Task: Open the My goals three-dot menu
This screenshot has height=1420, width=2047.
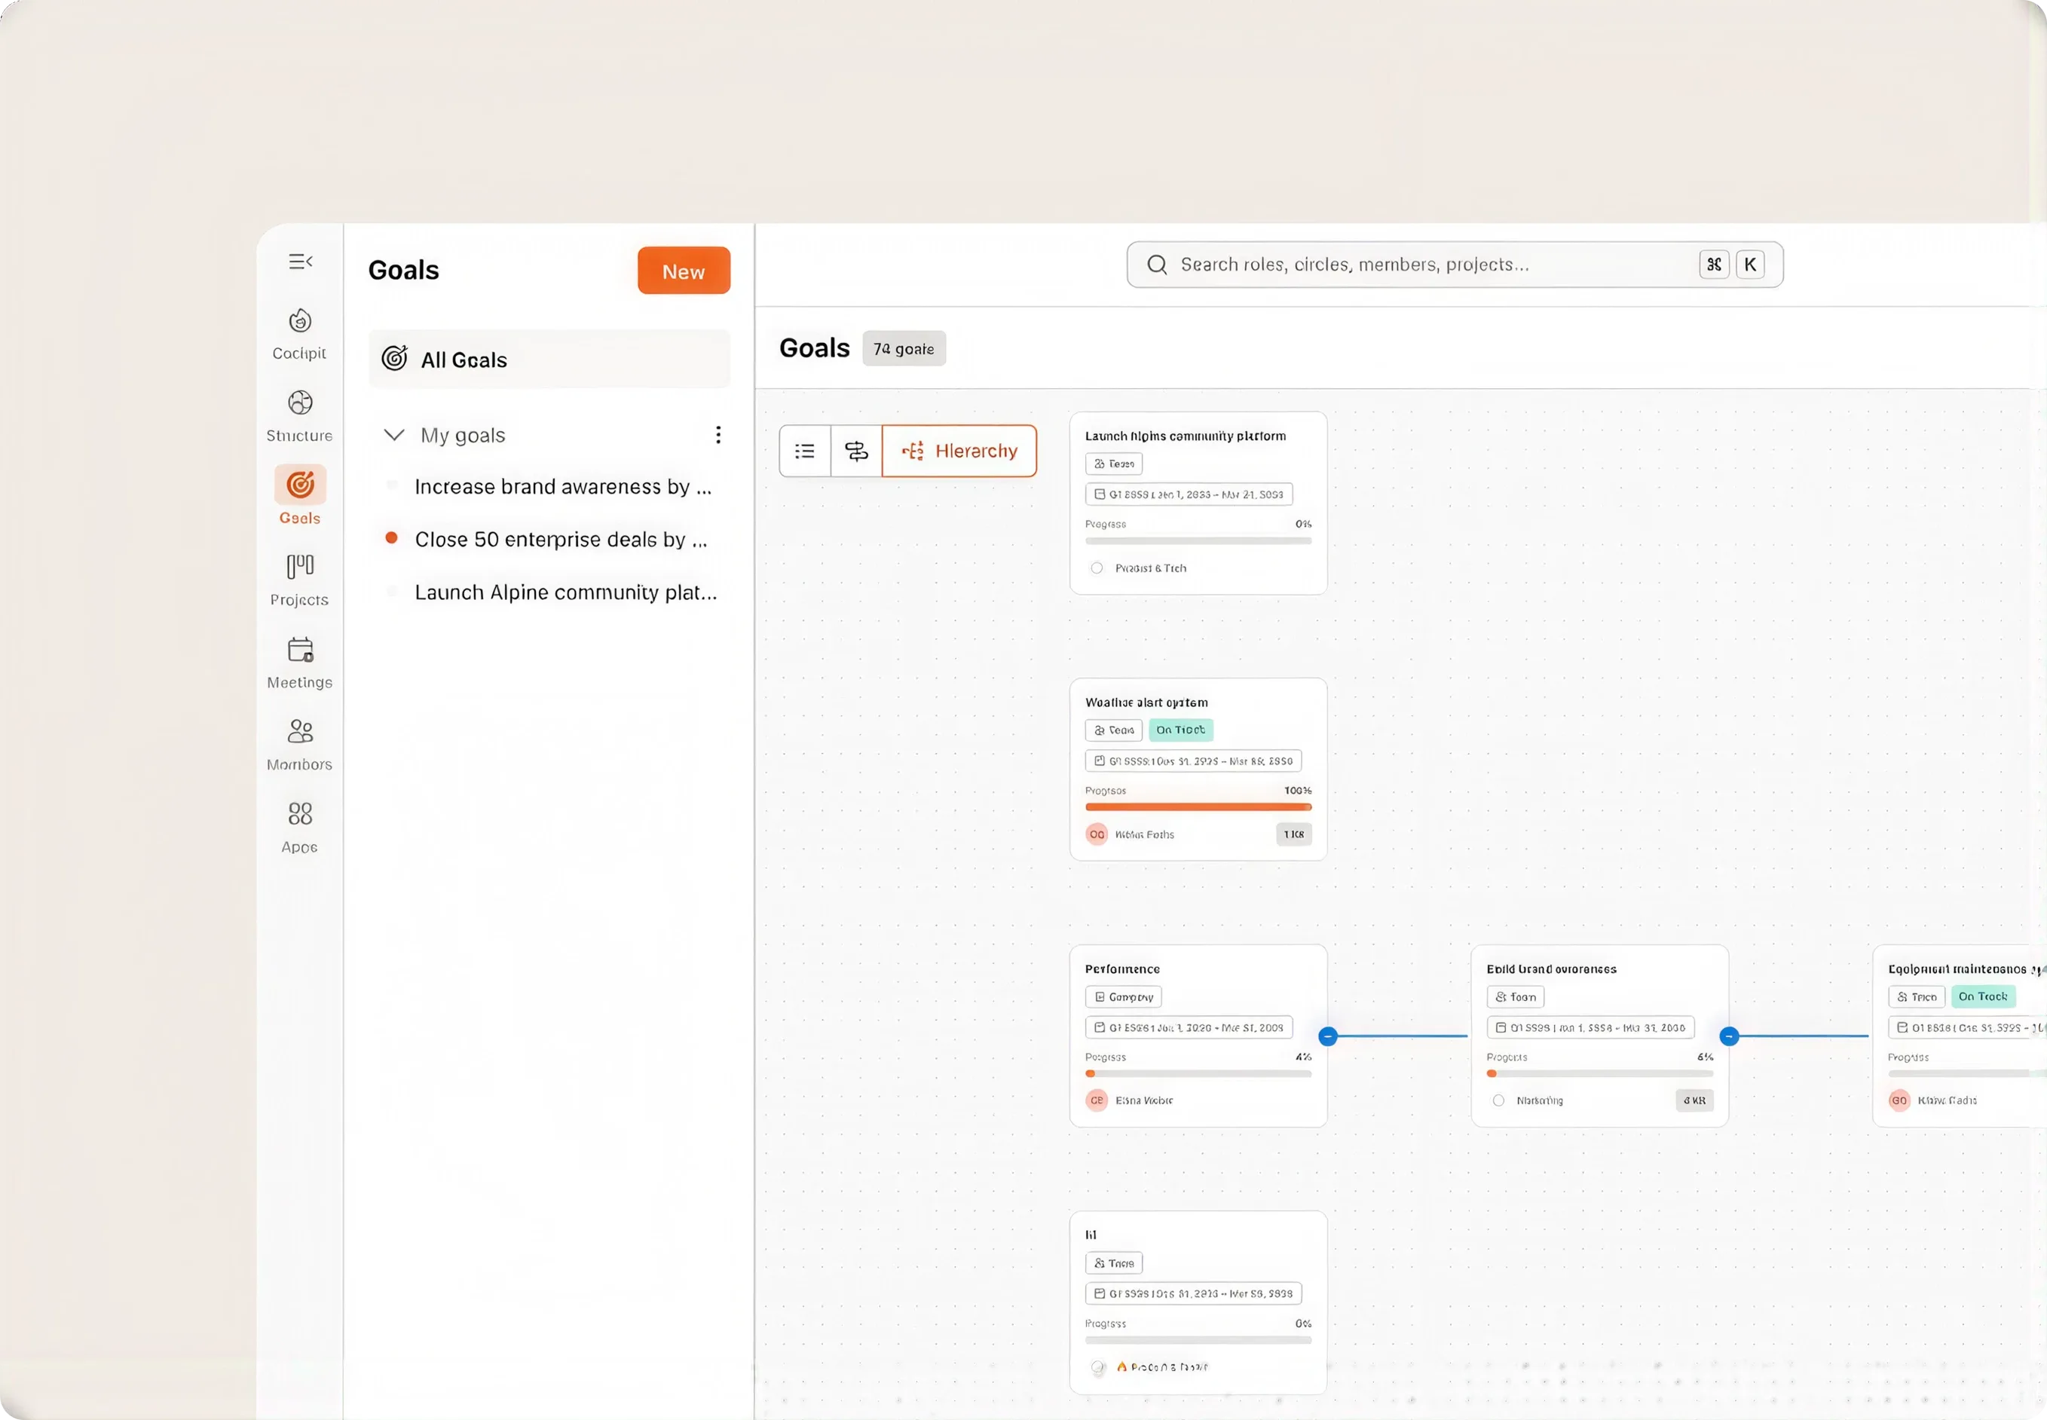Action: point(718,434)
